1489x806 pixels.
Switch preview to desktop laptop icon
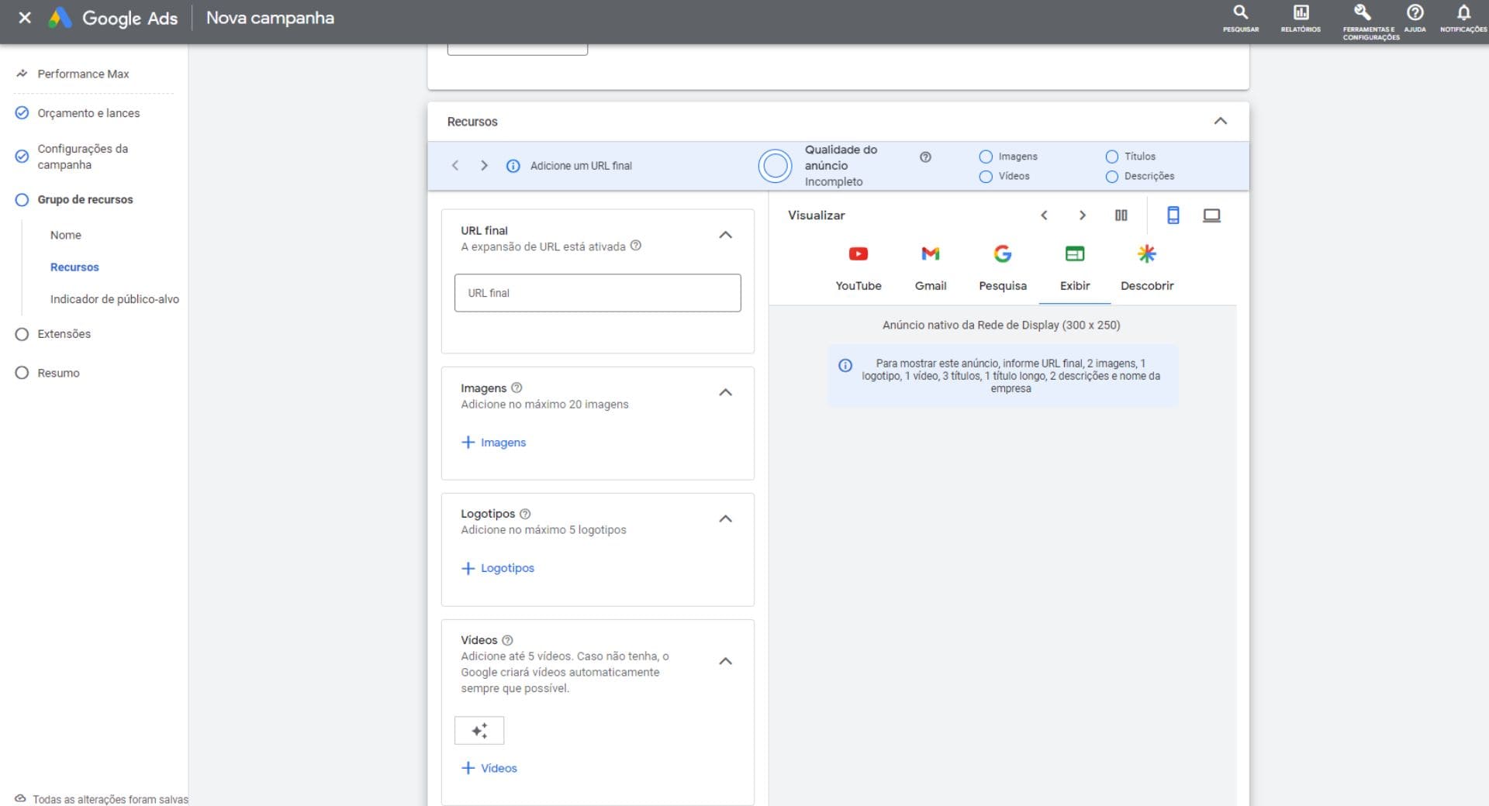point(1211,215)
